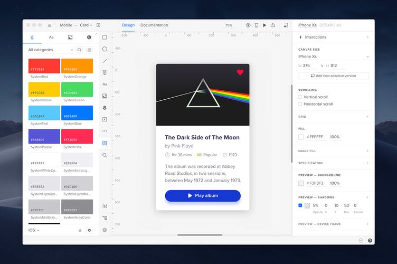Viewport: 397px width, 264px height.
Task: Add a new page using the plus-square icon
Action: click(x=99, y=25)
